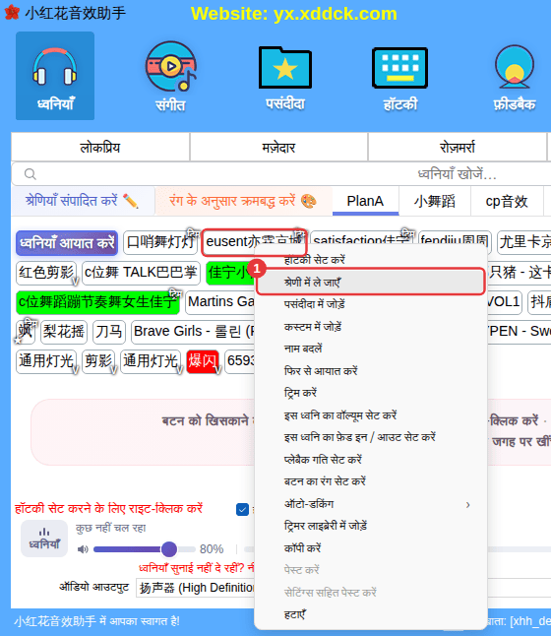Click the ध्वनियाँ सुनाई नहीं दे रहीं link
The image size is (551, 636).
point(196,568)
